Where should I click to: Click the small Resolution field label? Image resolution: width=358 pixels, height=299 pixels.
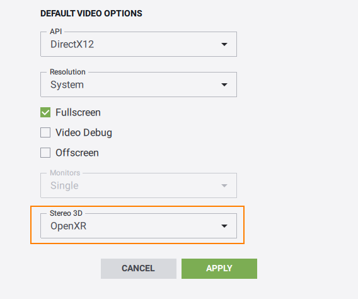[67, 72]
